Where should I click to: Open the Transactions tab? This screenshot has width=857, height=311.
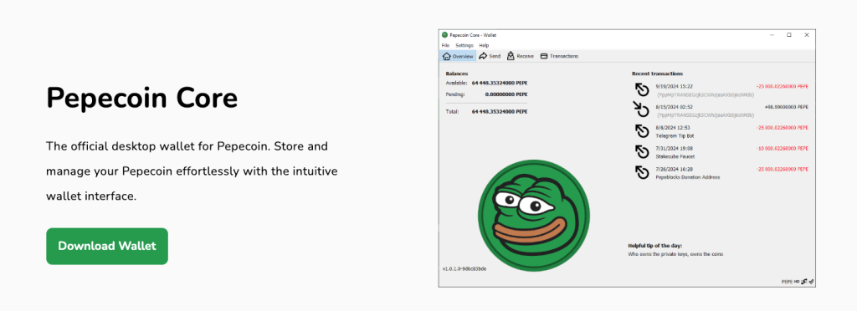point(559,56)
